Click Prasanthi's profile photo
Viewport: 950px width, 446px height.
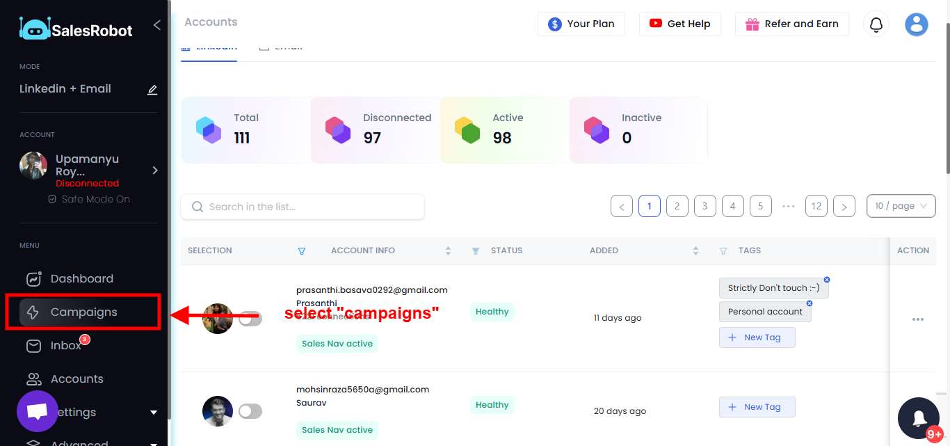click(x=218, y=319)
